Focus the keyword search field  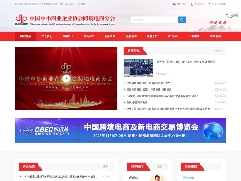click(x=154, y=20)
